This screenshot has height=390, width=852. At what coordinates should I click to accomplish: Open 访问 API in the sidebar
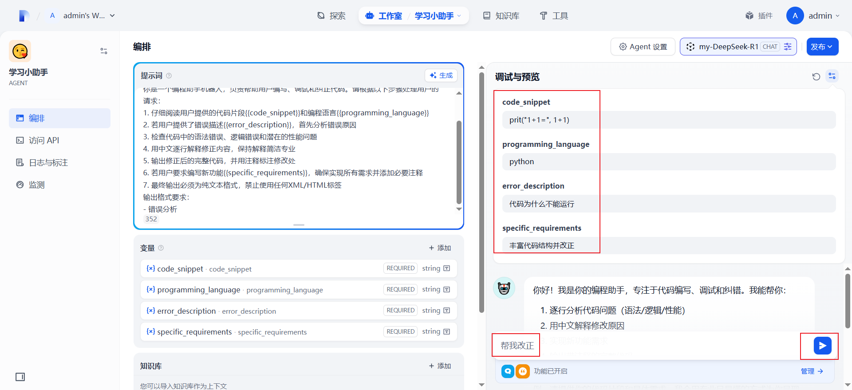(x=59, y=140)
